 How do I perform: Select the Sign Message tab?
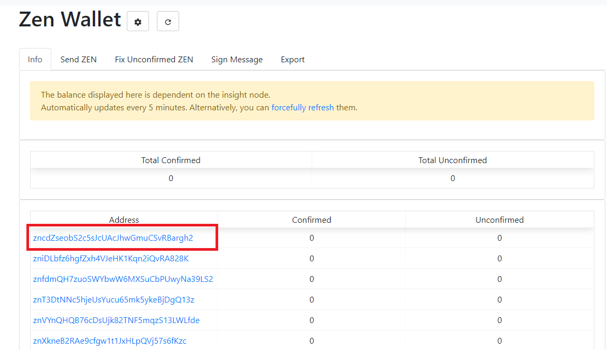pyautogui.click(x=237, y=60)
